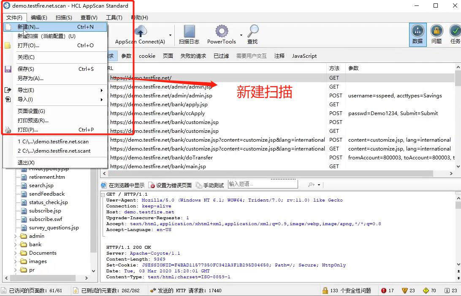Switch to 数据 view
This screenshot has width=461, height=296.
pos(418,35)
